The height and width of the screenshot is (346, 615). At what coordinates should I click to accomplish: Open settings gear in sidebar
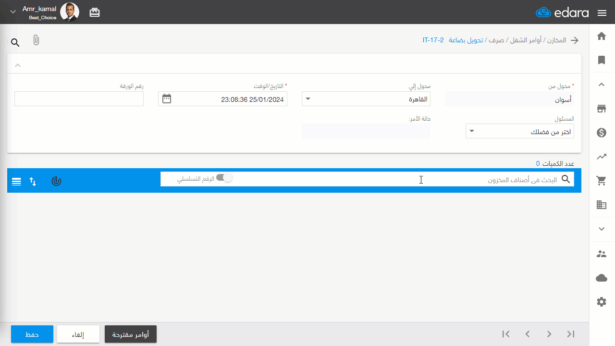pyautogui.click(x=602, y=302)
